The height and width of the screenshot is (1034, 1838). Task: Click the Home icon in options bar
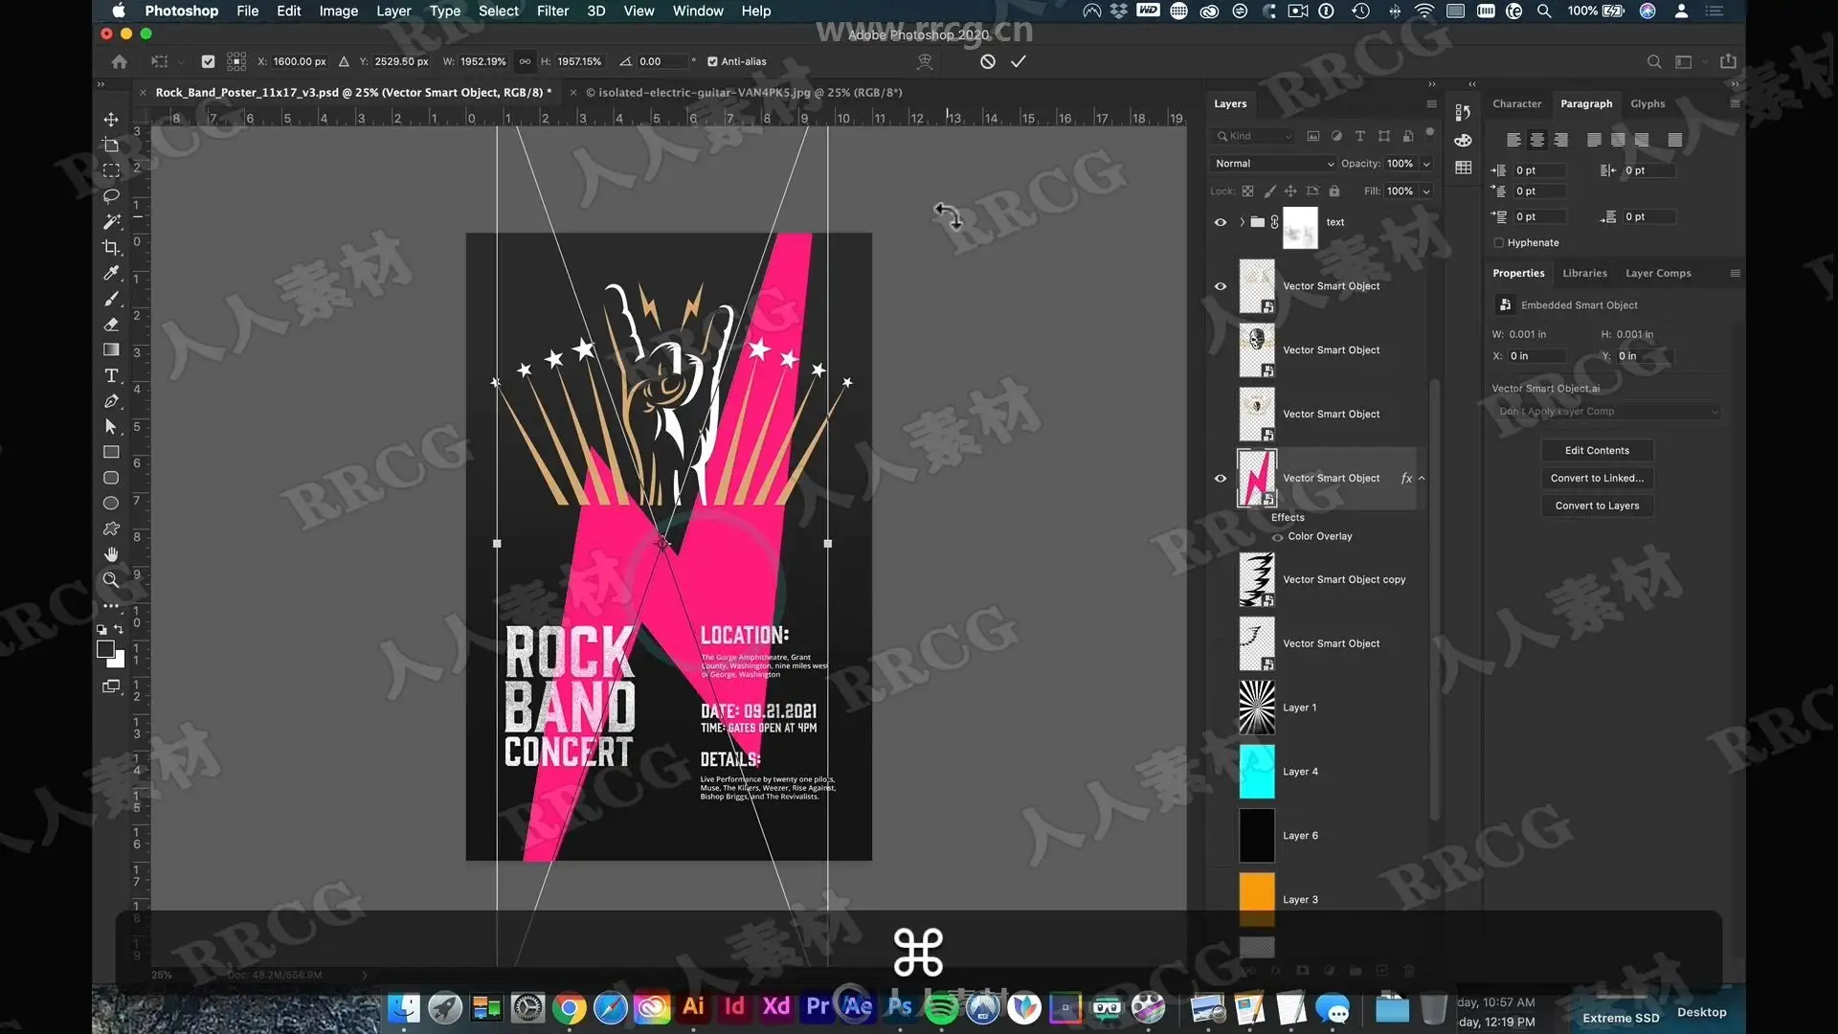coord(119,61)
